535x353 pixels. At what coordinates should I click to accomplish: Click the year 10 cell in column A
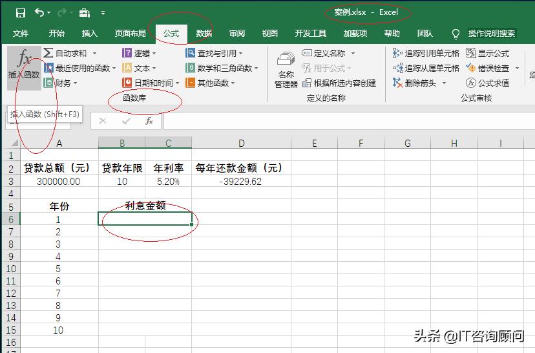[59, 330]
